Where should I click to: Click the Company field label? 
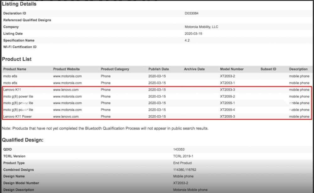click(11, 27)
